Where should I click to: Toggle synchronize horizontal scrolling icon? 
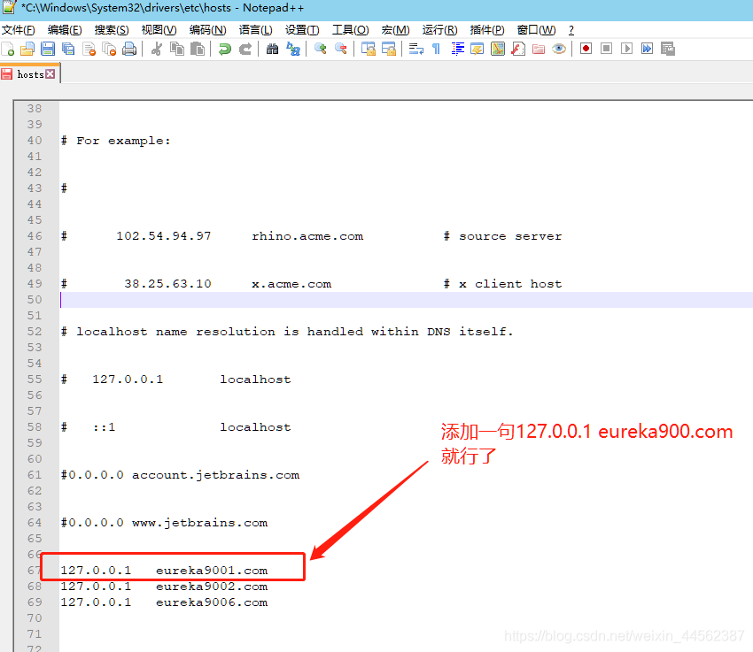click(389, 49)
